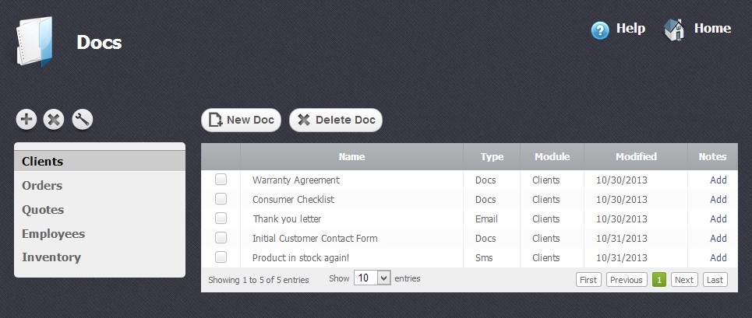
Task: Open the wrench settings icon
Action: [x=83, y=120]
